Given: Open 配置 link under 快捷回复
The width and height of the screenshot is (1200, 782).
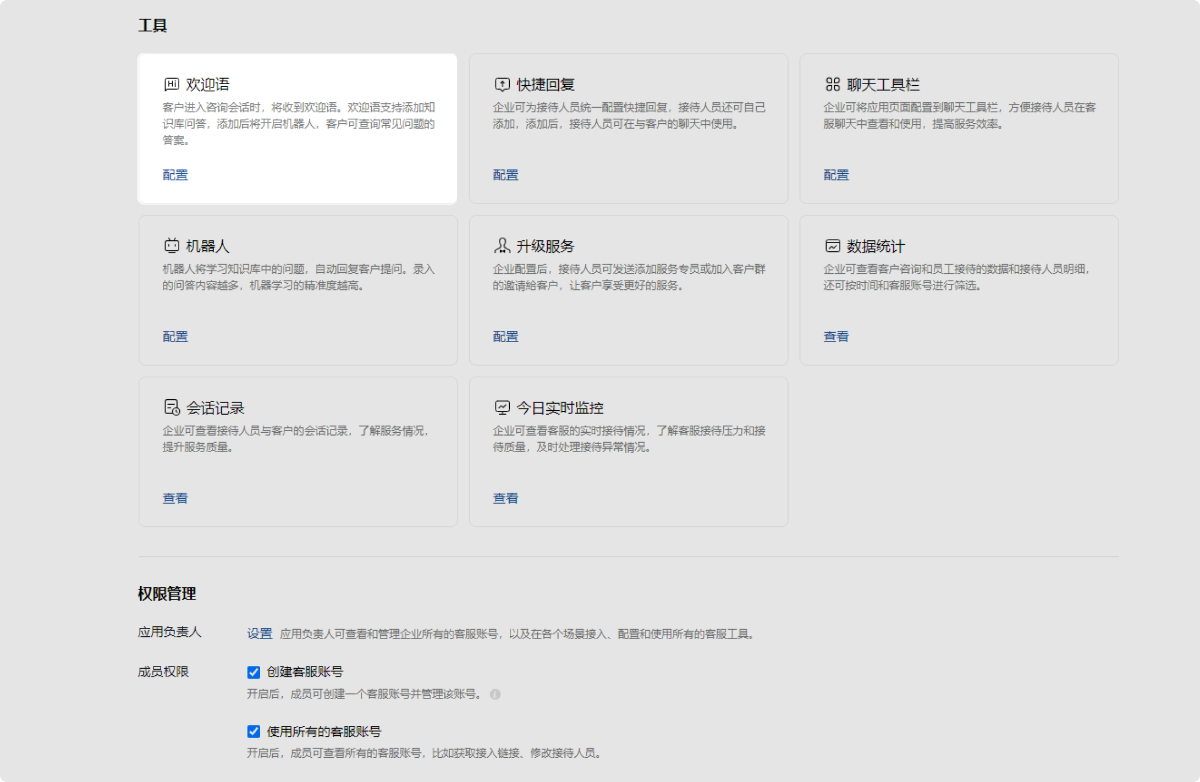Looking at the screenshot, I should pos(505,175).
